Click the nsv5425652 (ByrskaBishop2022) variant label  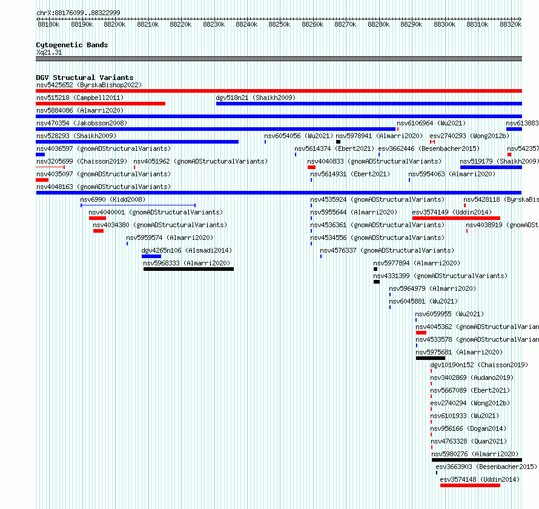89,85
